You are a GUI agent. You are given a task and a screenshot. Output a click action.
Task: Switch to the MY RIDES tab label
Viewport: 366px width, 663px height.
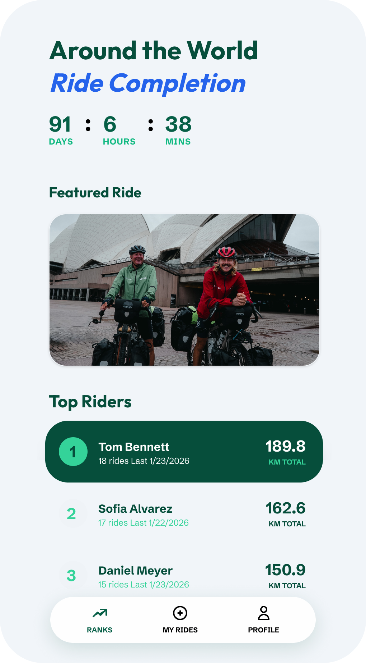[x=180, y=630]
